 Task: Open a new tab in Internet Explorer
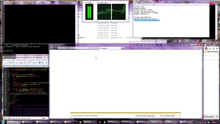123,48
